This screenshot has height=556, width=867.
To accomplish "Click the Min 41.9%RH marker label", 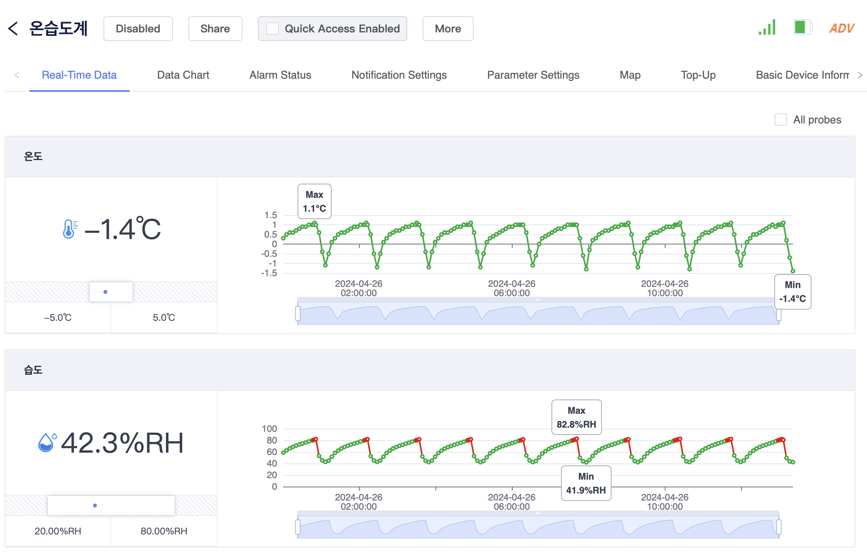I will (586, 483).
